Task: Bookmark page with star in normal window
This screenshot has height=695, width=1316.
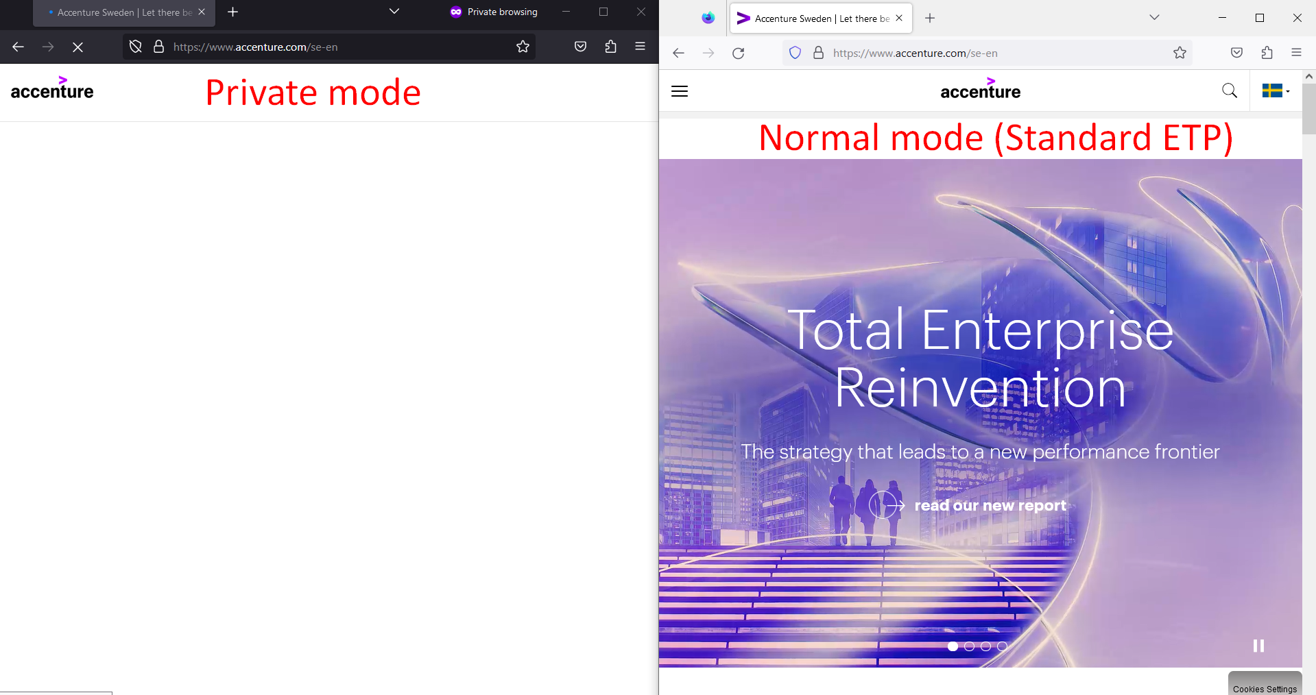Action: (1180, 53)
